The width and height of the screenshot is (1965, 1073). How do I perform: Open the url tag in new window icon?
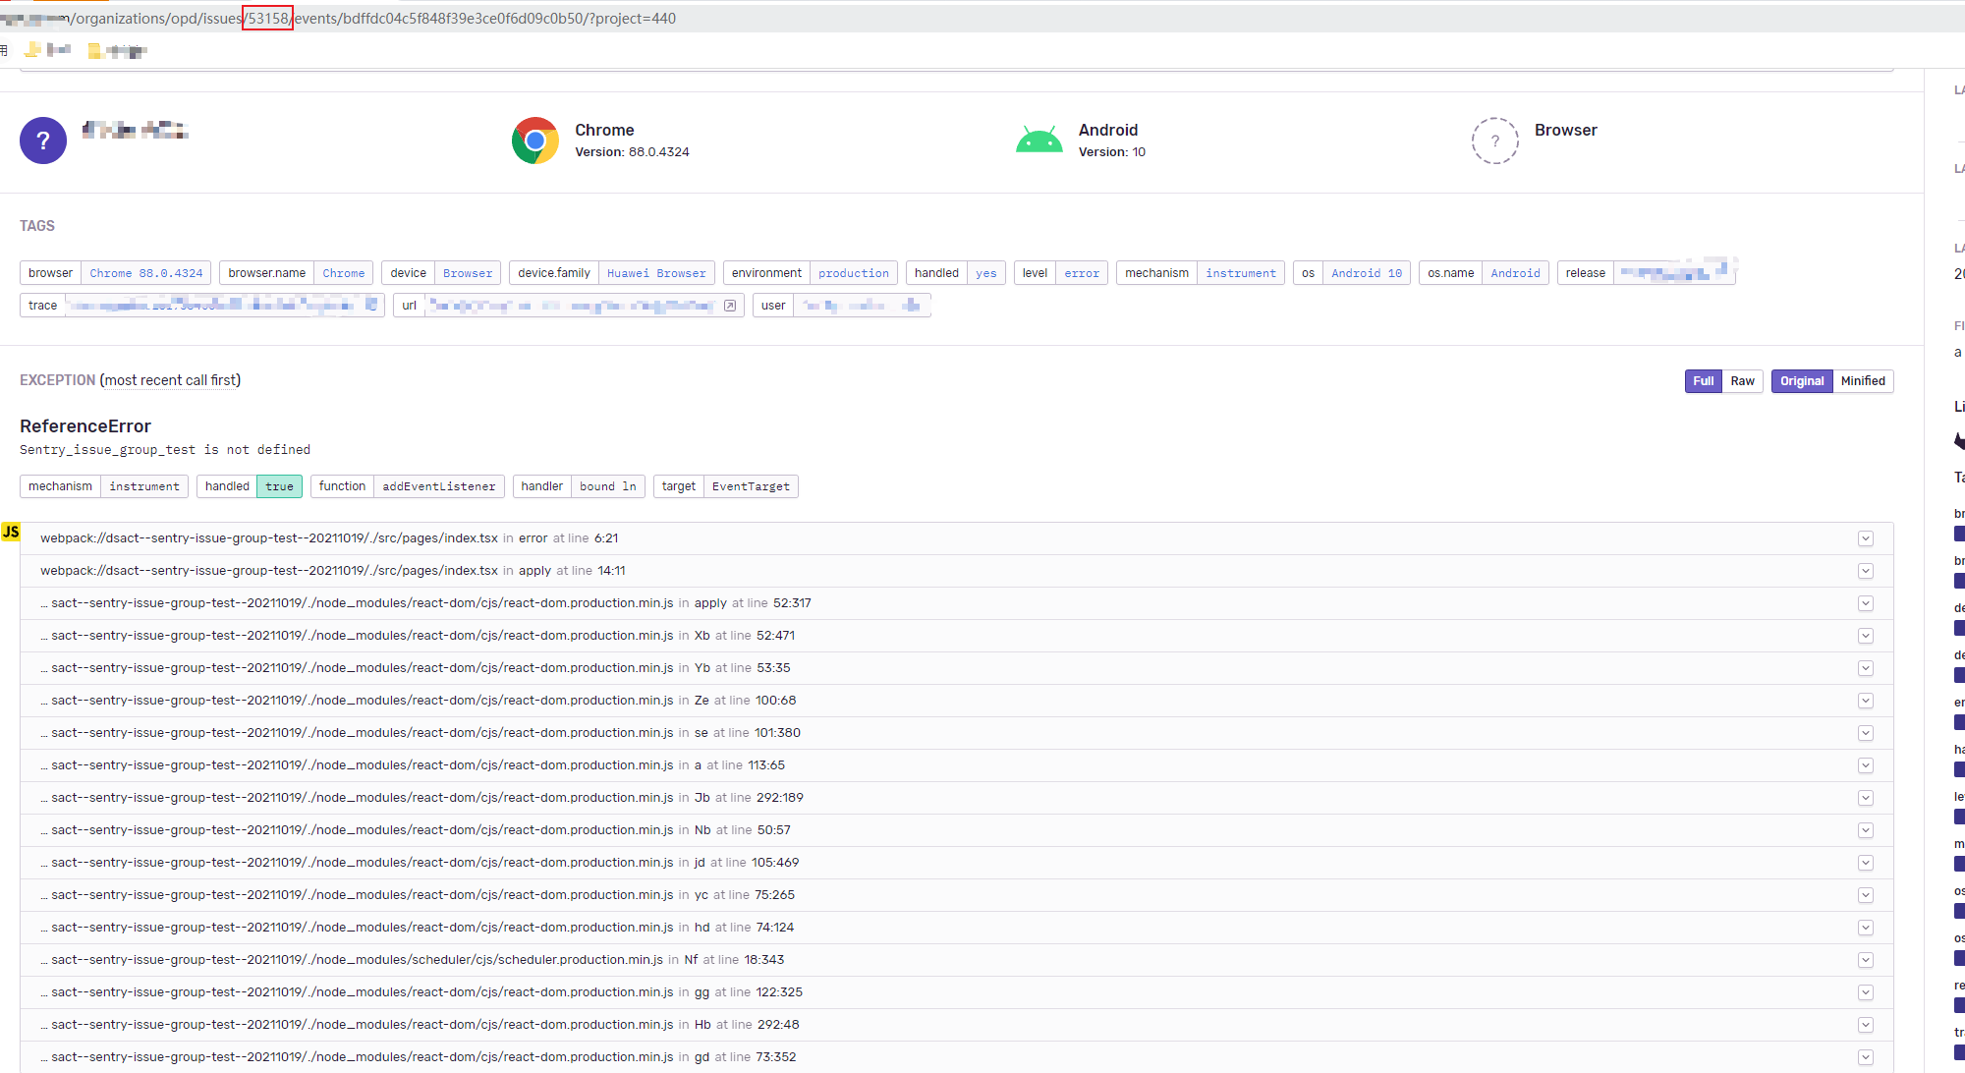[730, 306]
